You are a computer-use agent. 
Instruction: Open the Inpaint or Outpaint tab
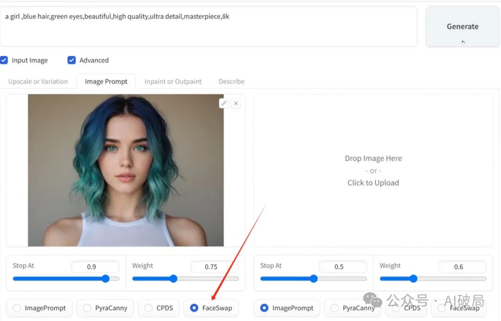click(x=173, y=82)
